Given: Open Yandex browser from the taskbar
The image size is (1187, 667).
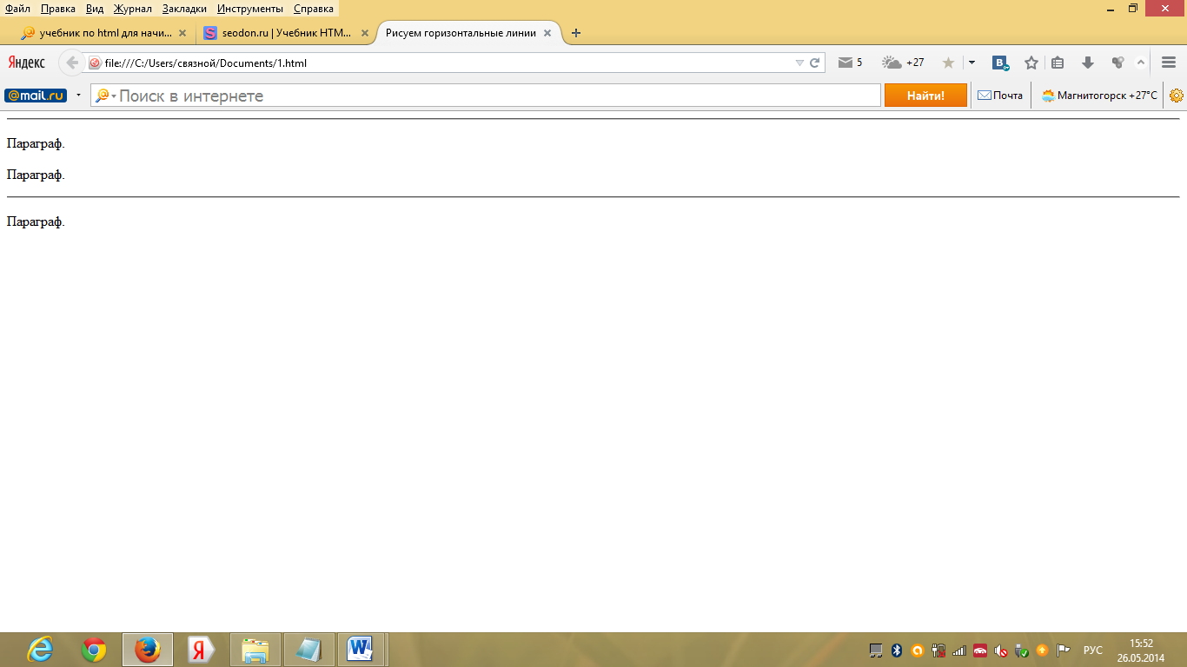Looking at the screenshot, I should (202, 650).
